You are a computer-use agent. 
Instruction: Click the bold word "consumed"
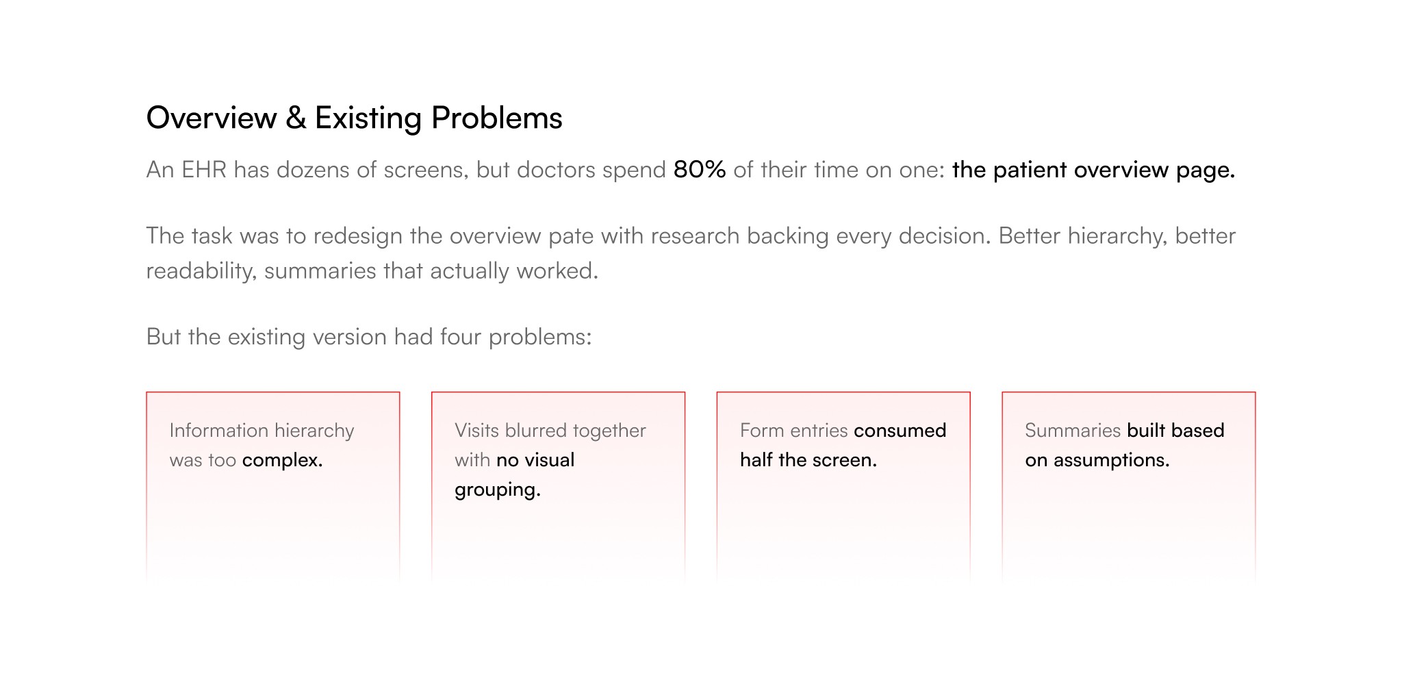[x=900, y=431]
